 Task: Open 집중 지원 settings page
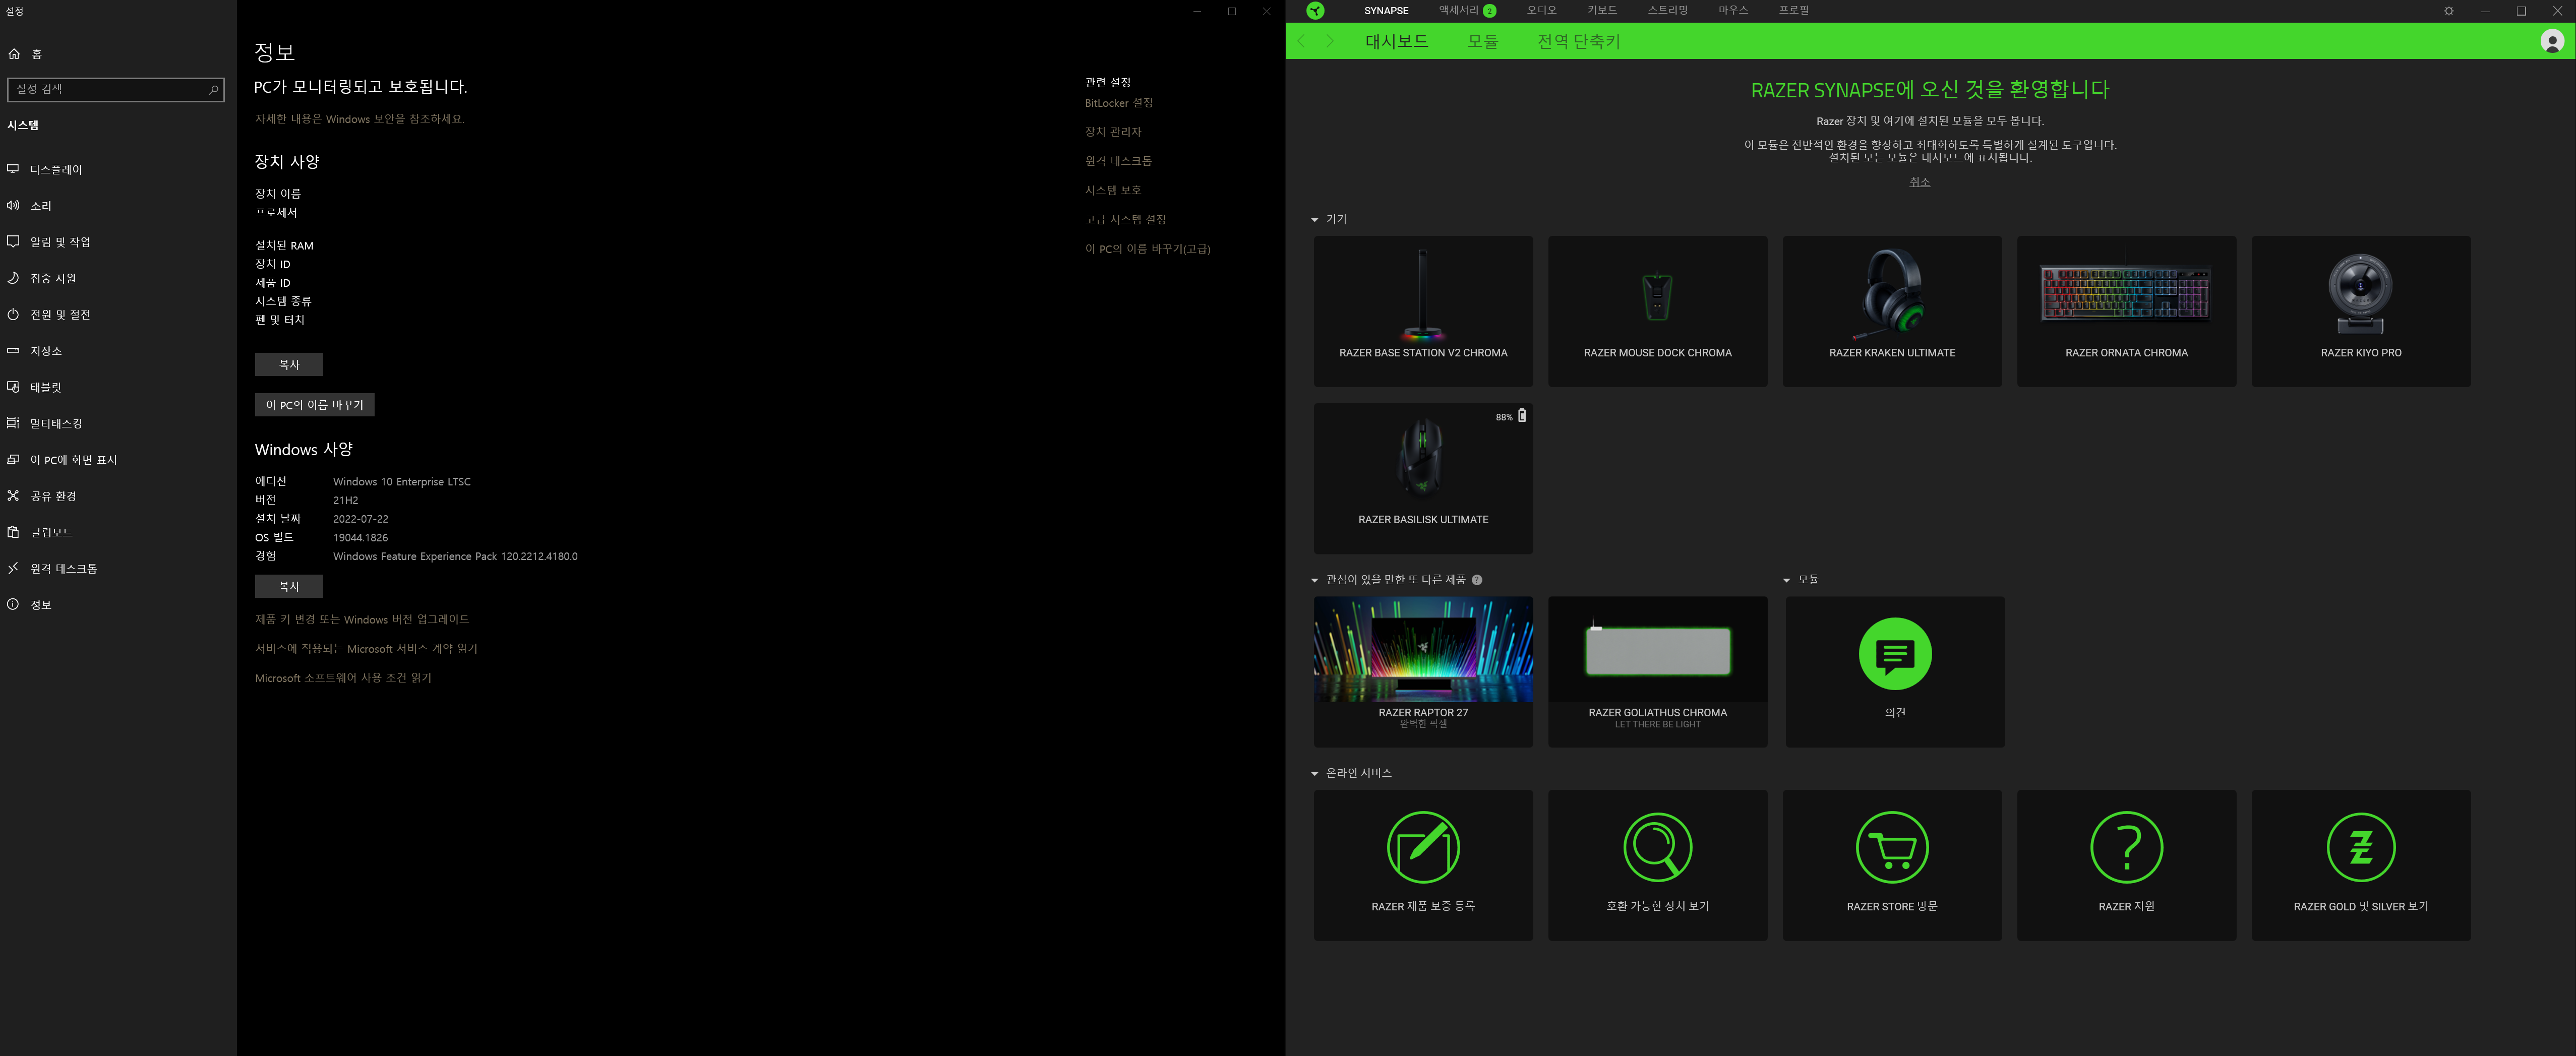(x=118, y=278)
